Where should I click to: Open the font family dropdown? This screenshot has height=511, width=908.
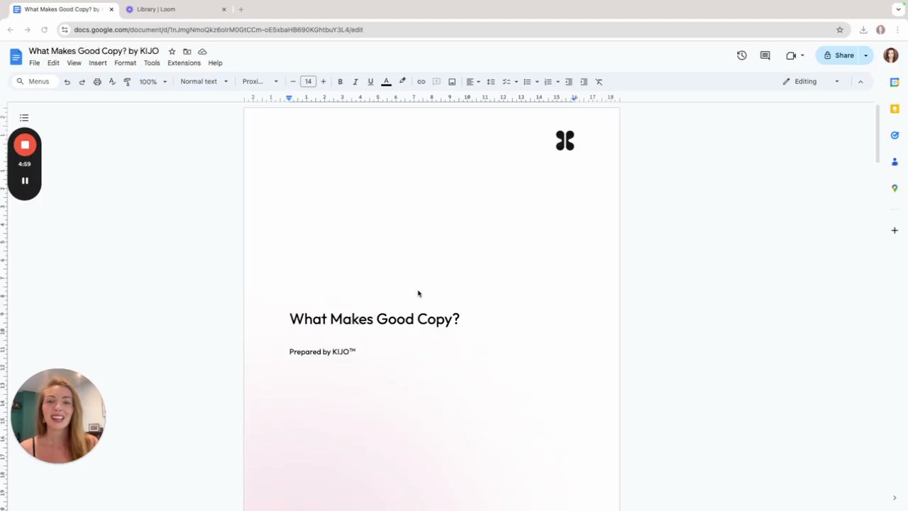pyautogui.click(x=260, y=82)
